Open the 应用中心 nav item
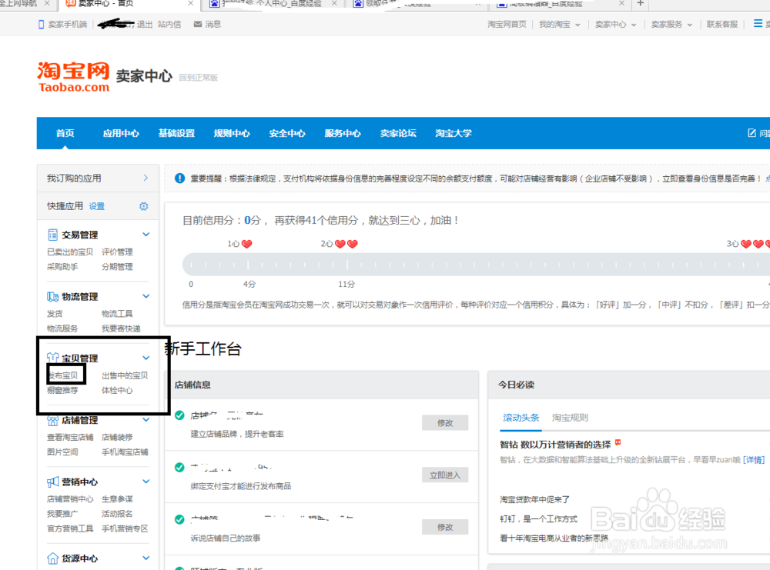 [121, 133]
